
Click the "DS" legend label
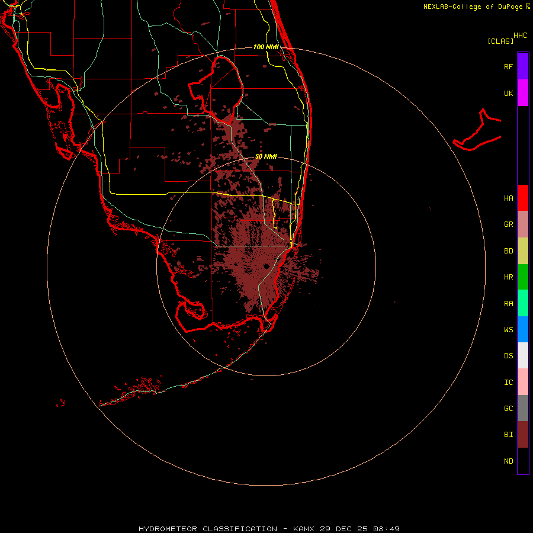pyautogui.click(x=508, y=356)
